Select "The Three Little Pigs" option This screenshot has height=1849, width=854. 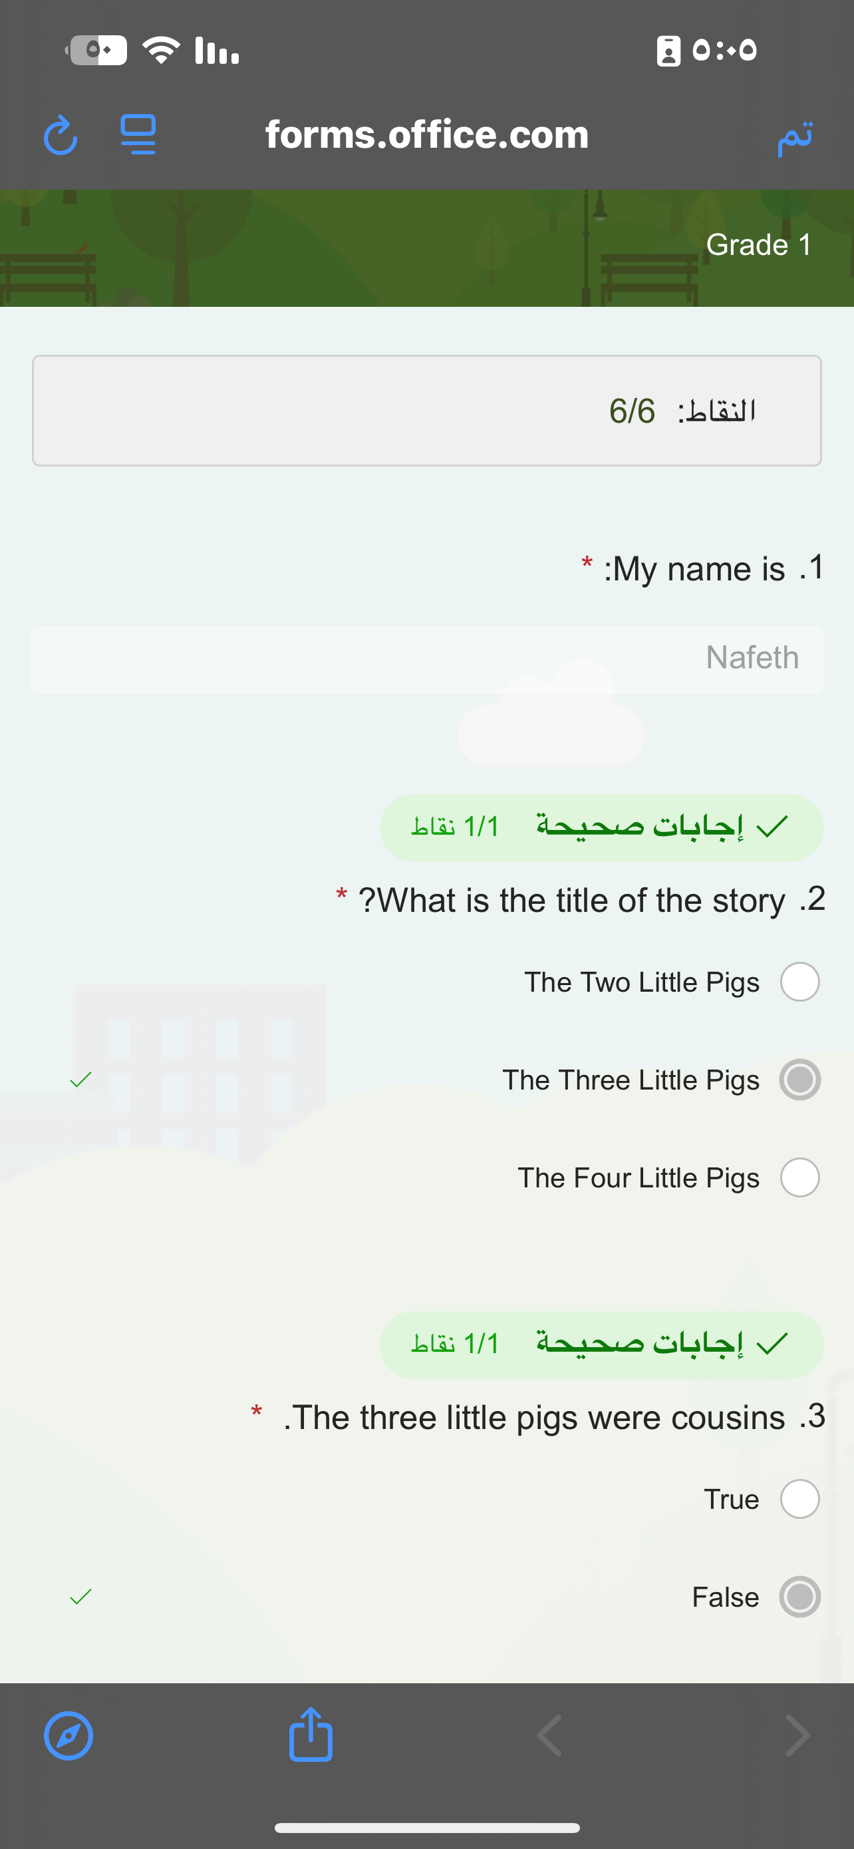tap(799, 1080)
